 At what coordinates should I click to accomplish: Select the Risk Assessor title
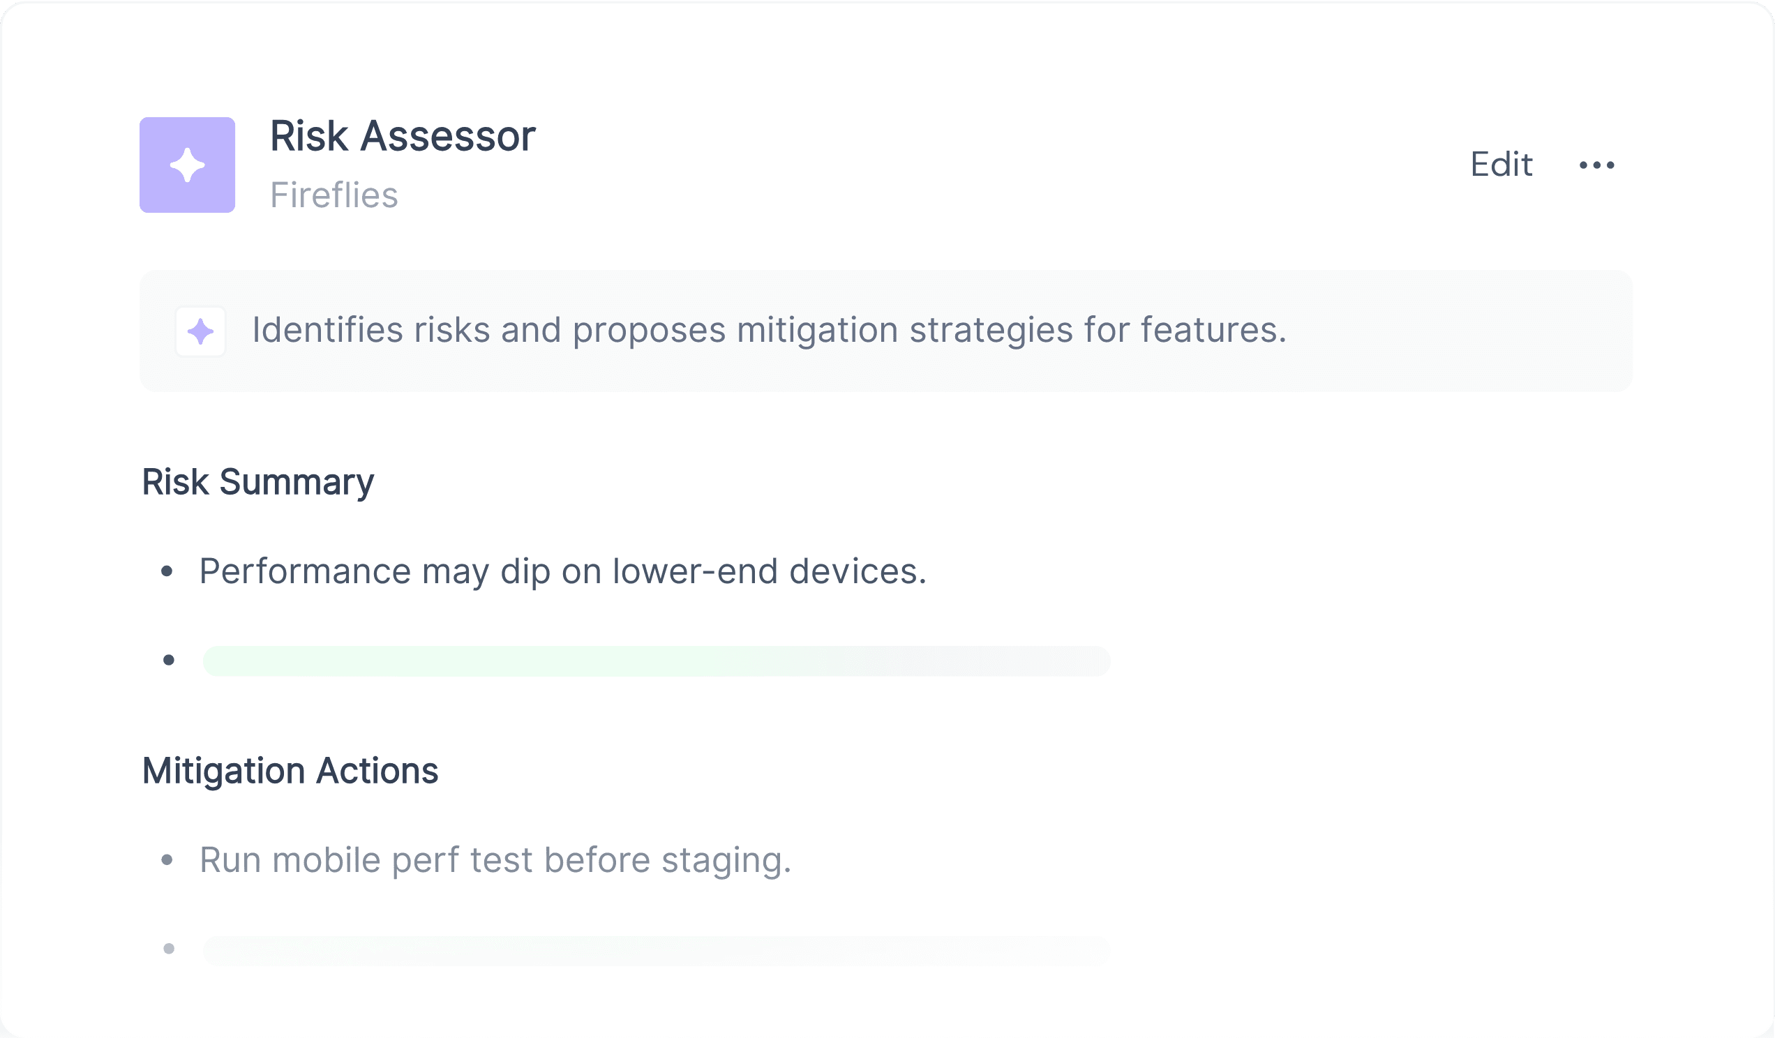pos(403,136)
